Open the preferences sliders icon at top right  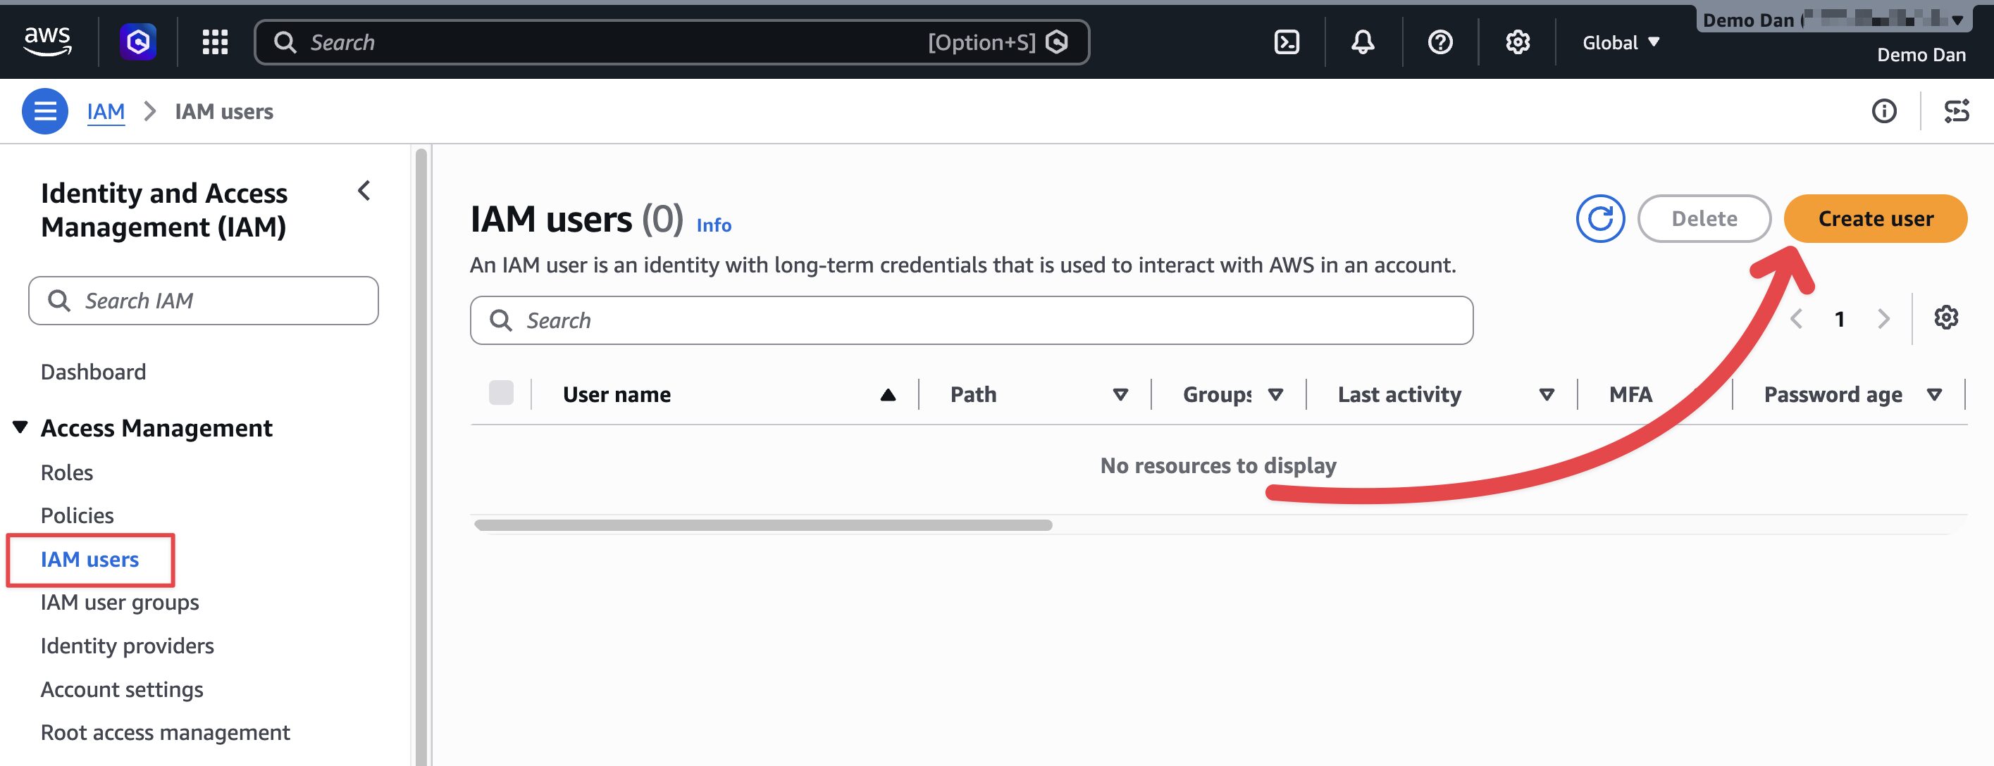coord(1956,111)
